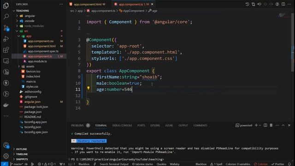Screen dimensions: 295x166
Task: Click the 1 Spell status item
Action: click(x=216, y=164)
